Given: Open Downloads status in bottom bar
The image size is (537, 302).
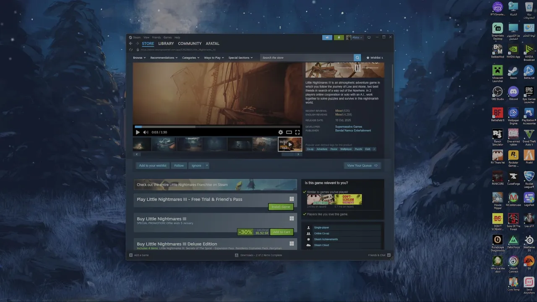Looking at the screenshot, I should point(258,255).
